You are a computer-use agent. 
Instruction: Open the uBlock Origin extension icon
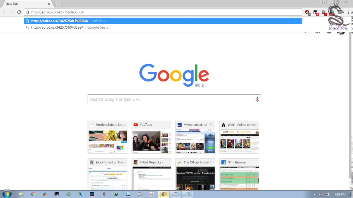click(x=307, y=12)
